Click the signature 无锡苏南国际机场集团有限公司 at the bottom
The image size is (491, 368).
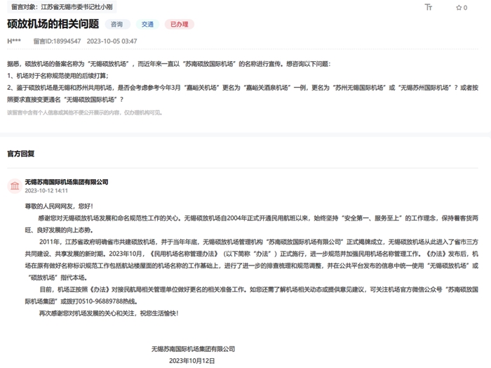click(193, 349)
